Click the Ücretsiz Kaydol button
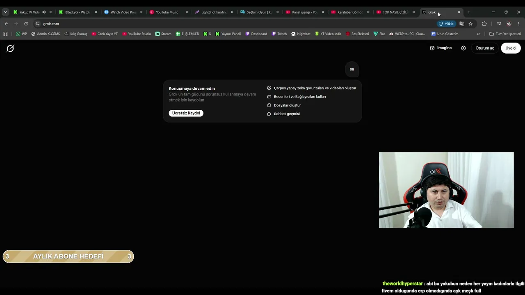Screen dimensions: 525x295 pyautogui.click(x=186, y=113)
